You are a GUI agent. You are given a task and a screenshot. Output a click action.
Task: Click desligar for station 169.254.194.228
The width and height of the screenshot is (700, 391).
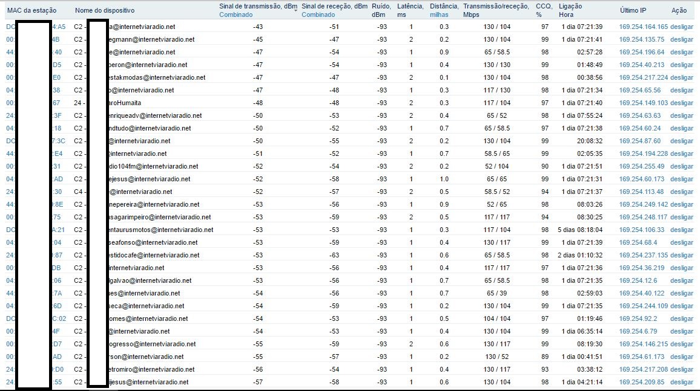coord(682,153)
